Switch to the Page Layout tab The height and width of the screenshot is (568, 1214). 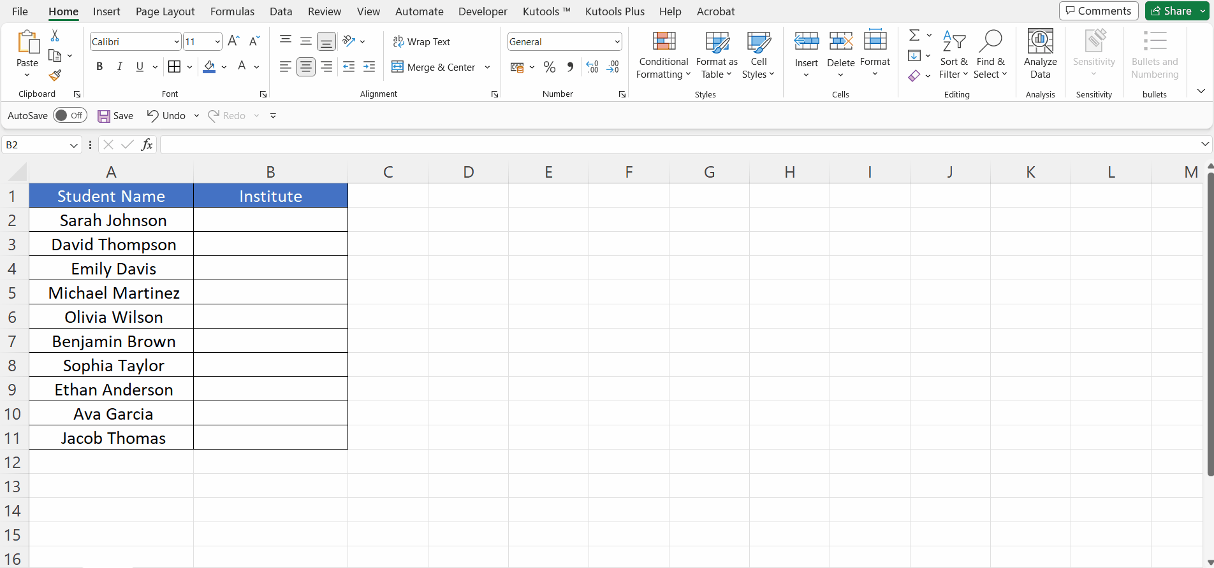point(165,11)
